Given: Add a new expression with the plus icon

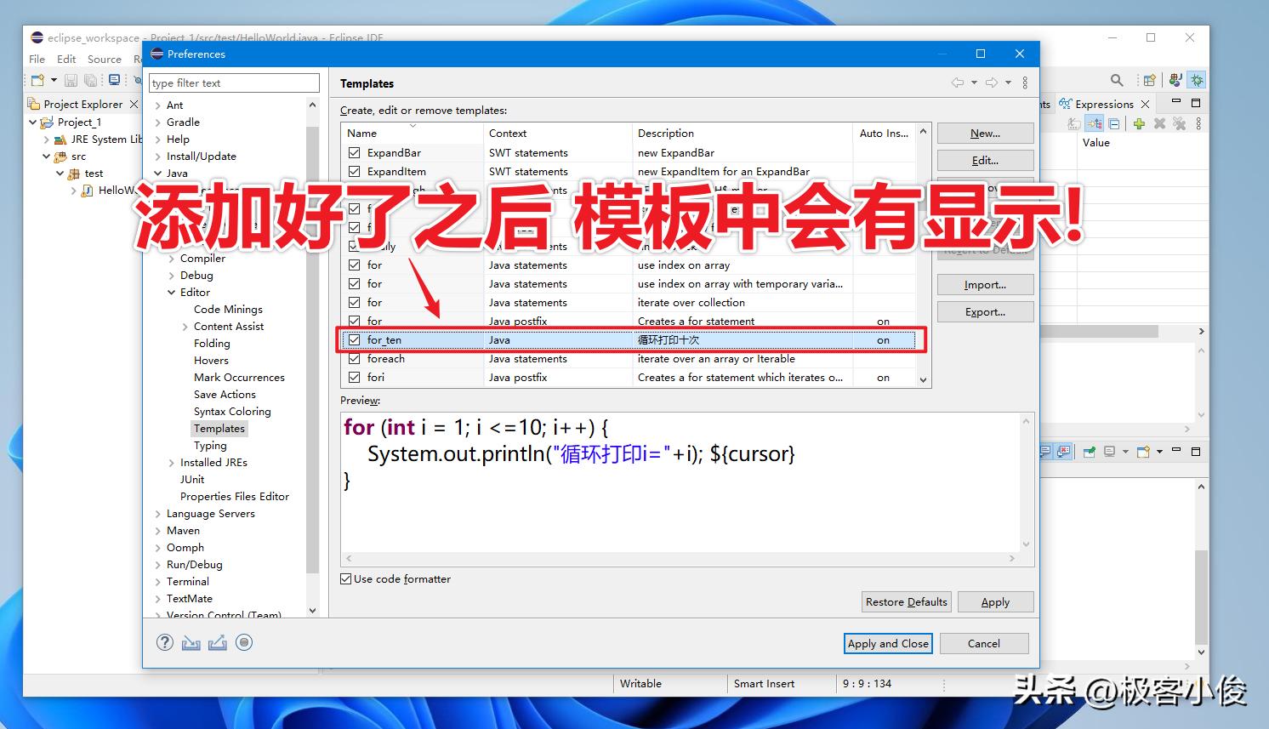Looking at the screenshot, I should coord(1138,122).
